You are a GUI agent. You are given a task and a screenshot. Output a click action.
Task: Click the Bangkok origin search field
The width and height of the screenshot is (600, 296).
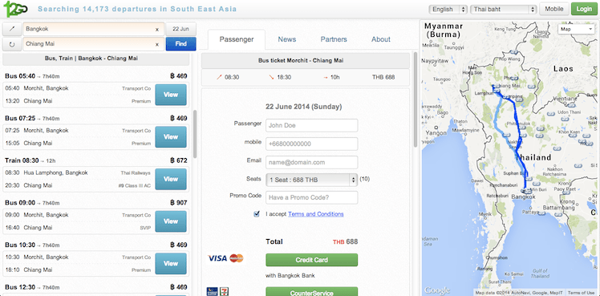click(x=93, y=29)
